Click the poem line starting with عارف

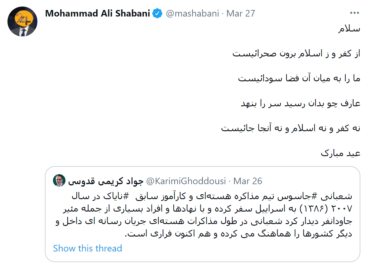click(300, 103)
